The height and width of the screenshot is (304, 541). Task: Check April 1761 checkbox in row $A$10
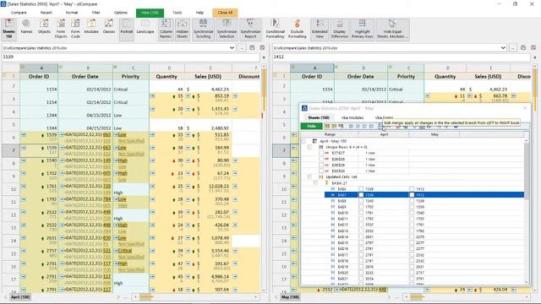(x=361, y=213)
